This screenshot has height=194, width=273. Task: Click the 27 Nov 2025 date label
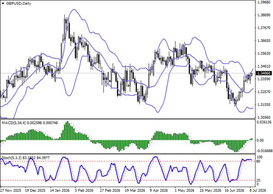(x=11, y=190)
